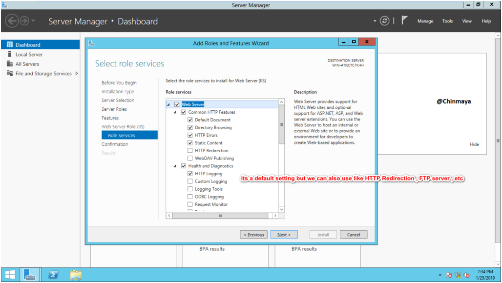Select the Dashboard item in the sidebar
The width and height of the screenshot is (502, 283).
point(41,45)
